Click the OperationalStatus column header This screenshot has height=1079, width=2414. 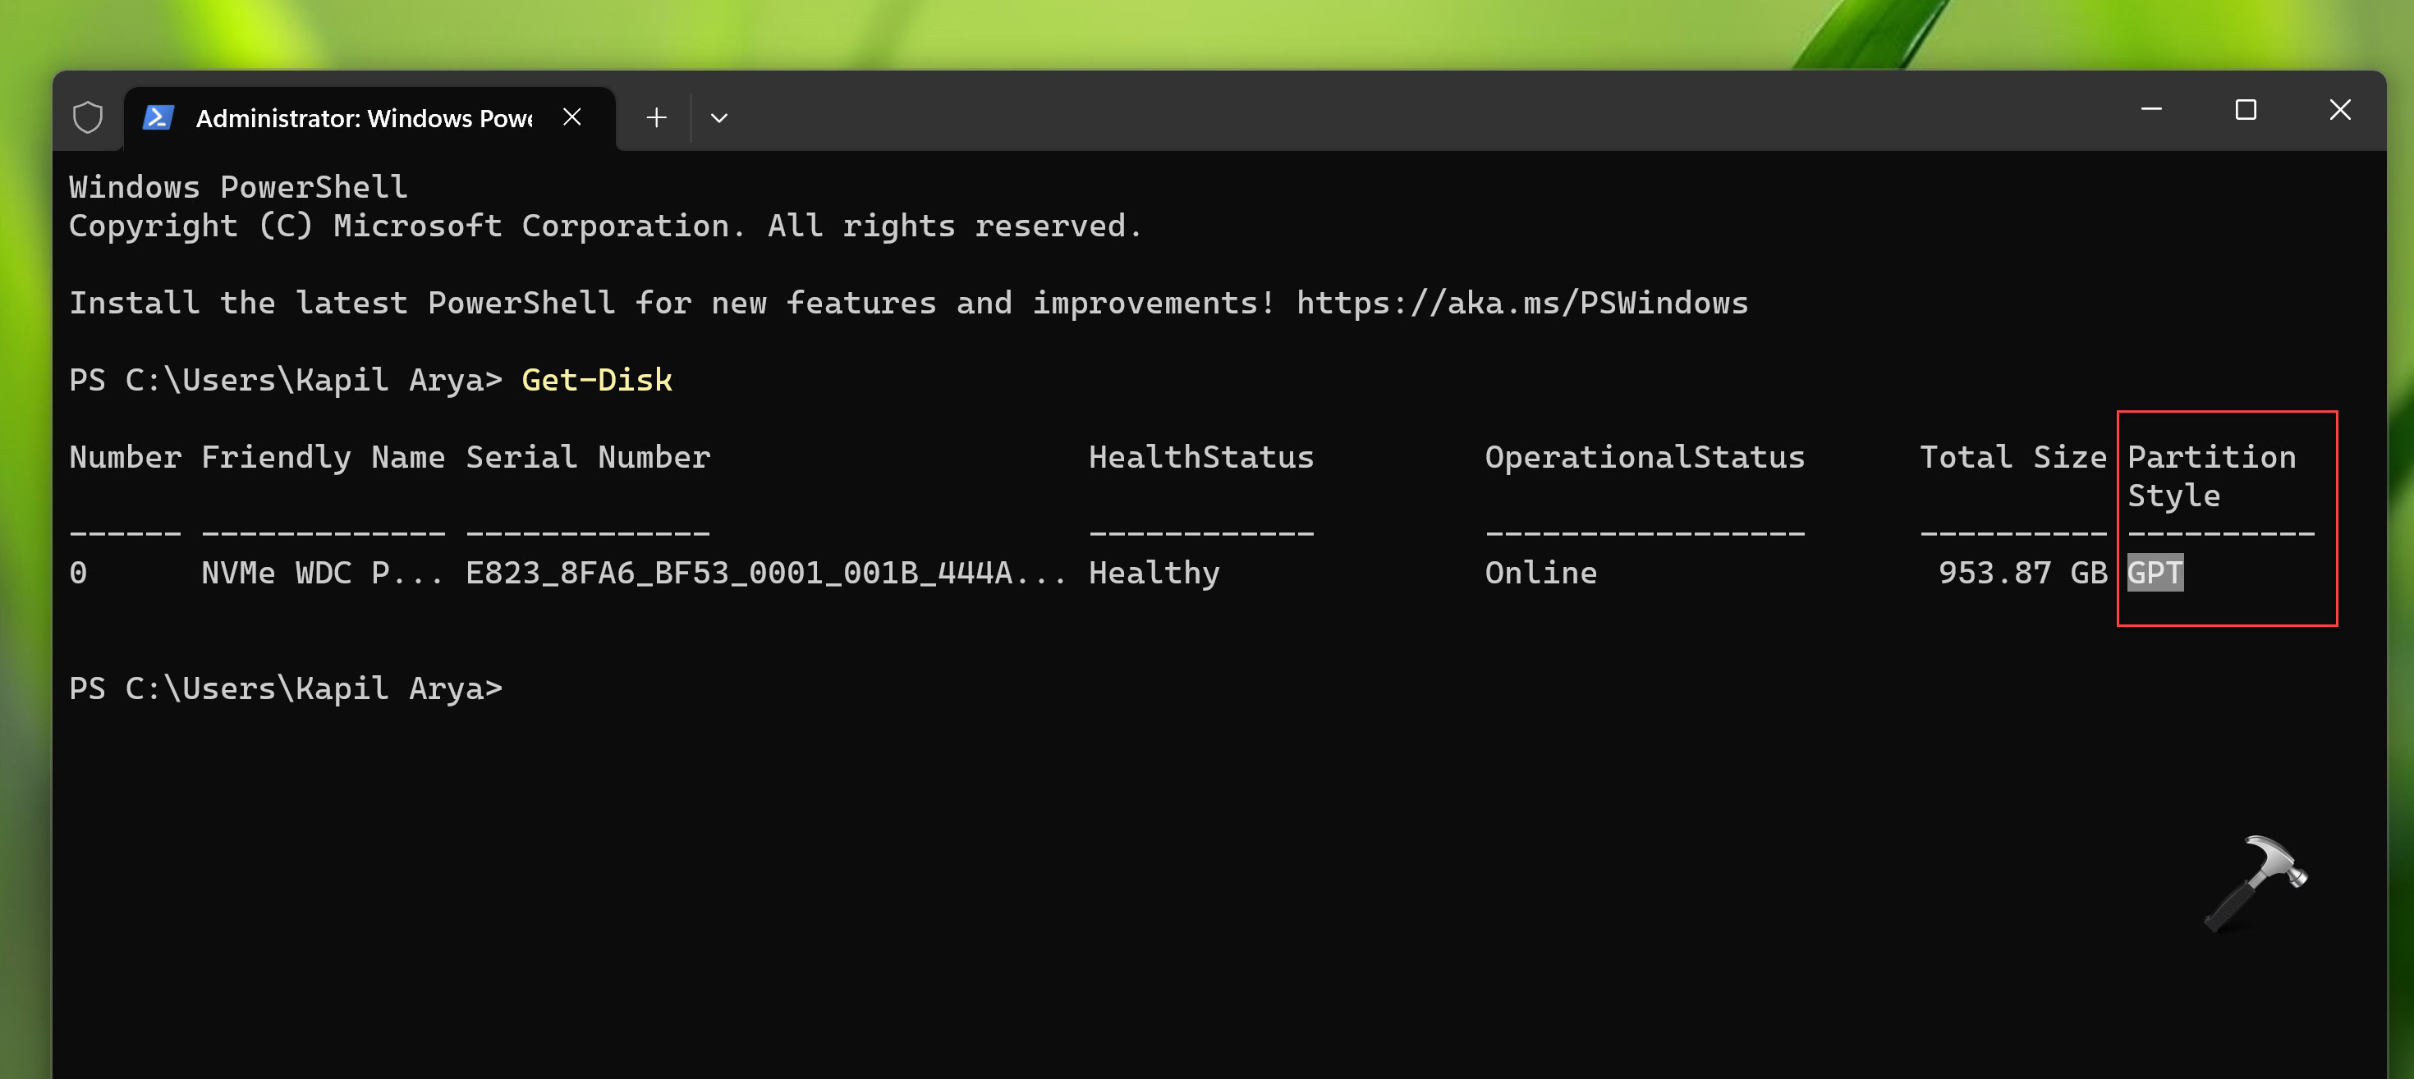[x=1645, y=457]
